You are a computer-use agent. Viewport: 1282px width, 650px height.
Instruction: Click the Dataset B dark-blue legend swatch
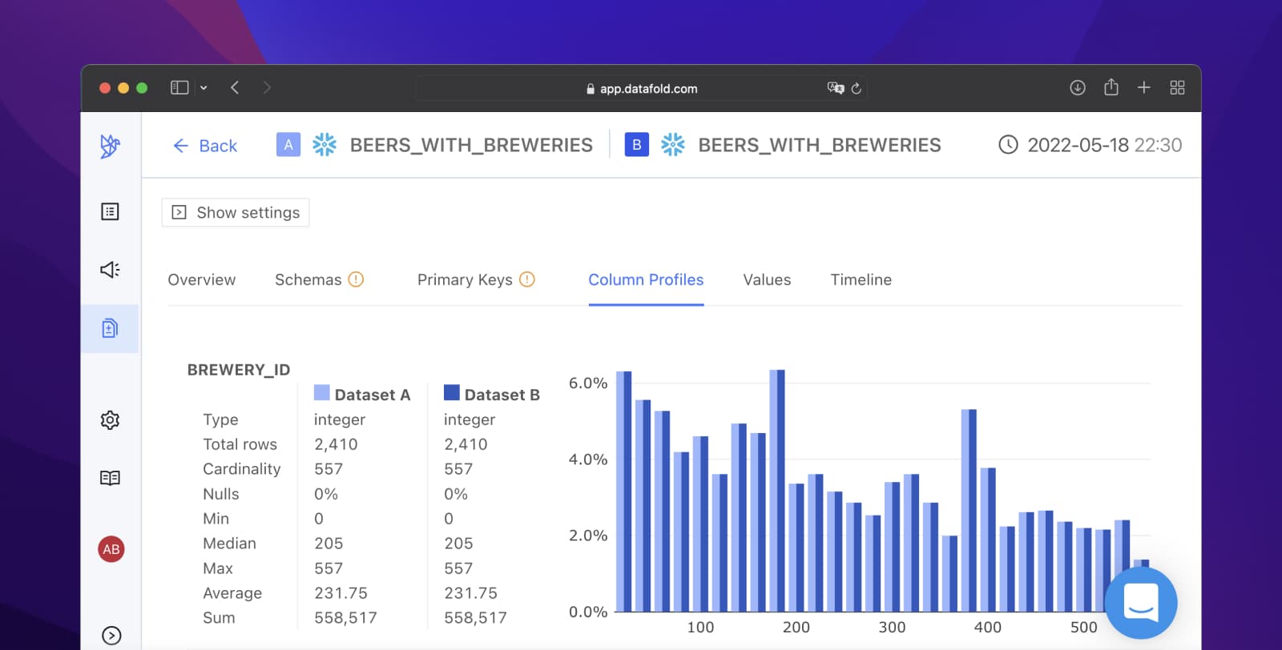point(452,392)
